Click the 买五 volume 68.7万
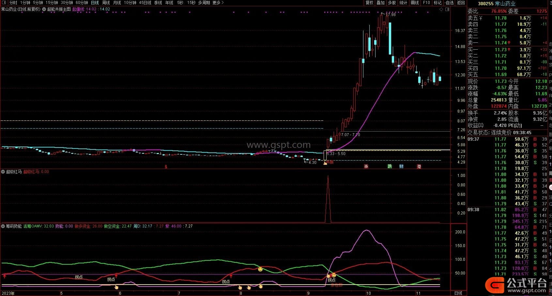The width and height of the screenshot is (552, 296). click(524, 75)
